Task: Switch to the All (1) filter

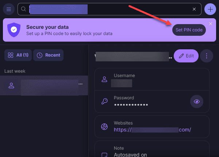Action: [18, 55]
